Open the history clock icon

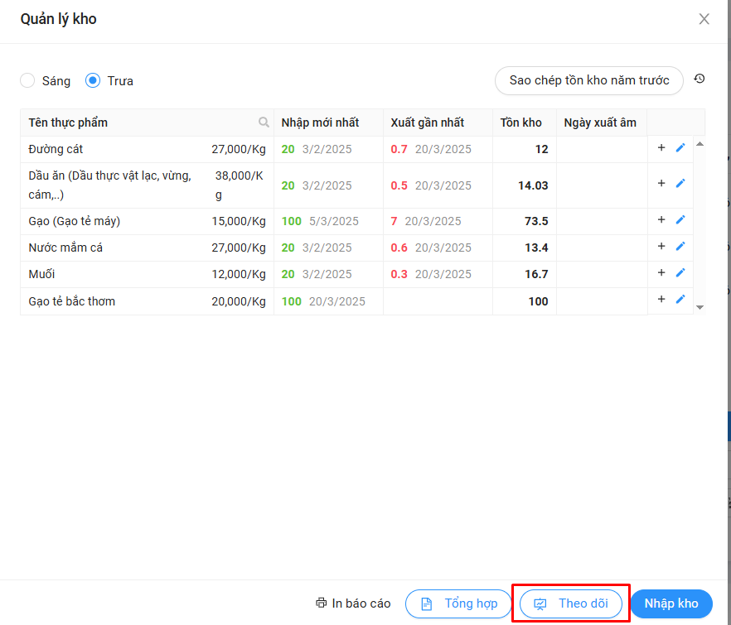click(x=700, y=79)
